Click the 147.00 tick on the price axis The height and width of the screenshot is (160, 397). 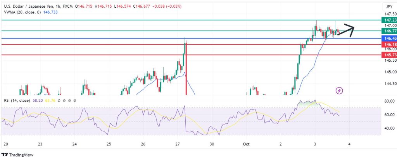click(x=390, y=25)
